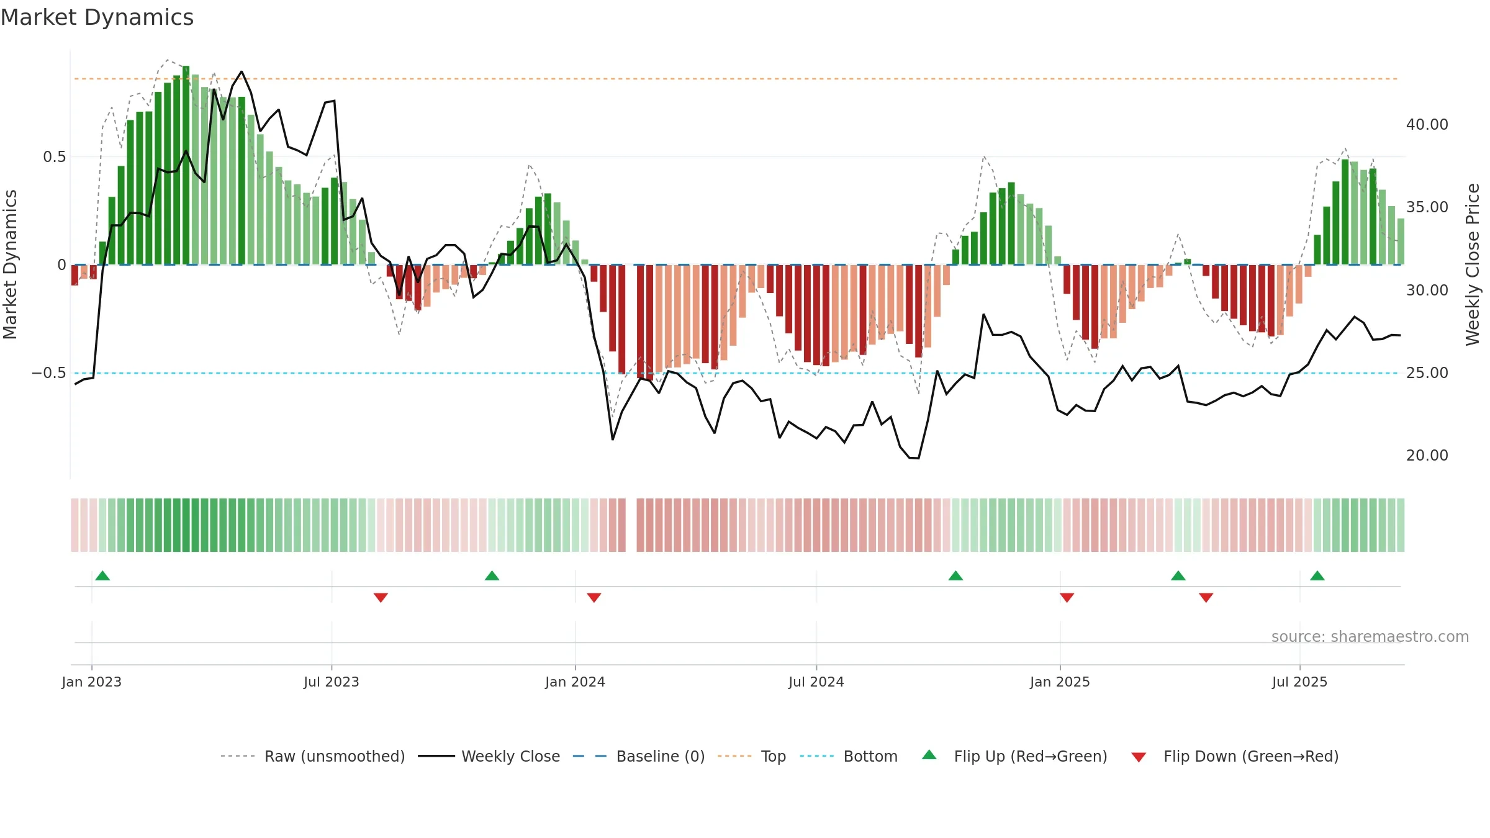Click the red heatmap strip segment near Jul 2024
This screenshot has height=838, width=1490.
click(x=816, y=525)
